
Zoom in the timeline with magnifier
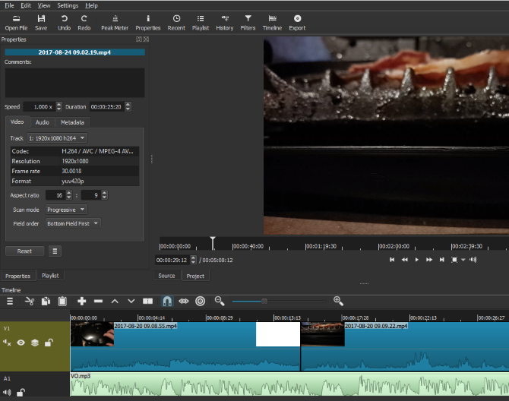[338, 302]
